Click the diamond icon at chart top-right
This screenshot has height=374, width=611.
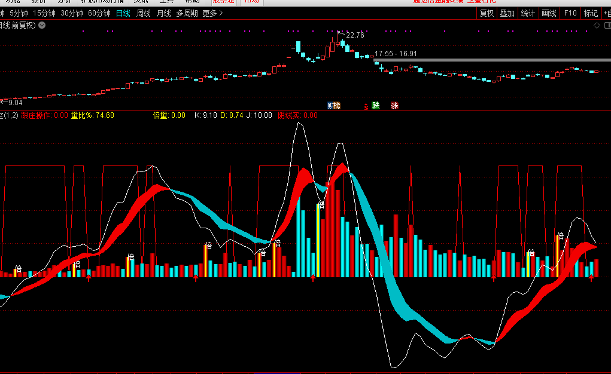click(596, 25)
